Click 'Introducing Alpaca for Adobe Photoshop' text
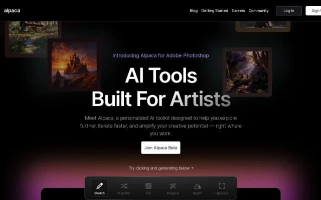This screenshot has width=321, height=200. point(160,55)
